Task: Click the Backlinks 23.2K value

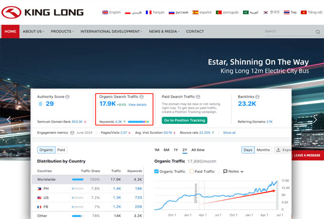Action: 247,104
